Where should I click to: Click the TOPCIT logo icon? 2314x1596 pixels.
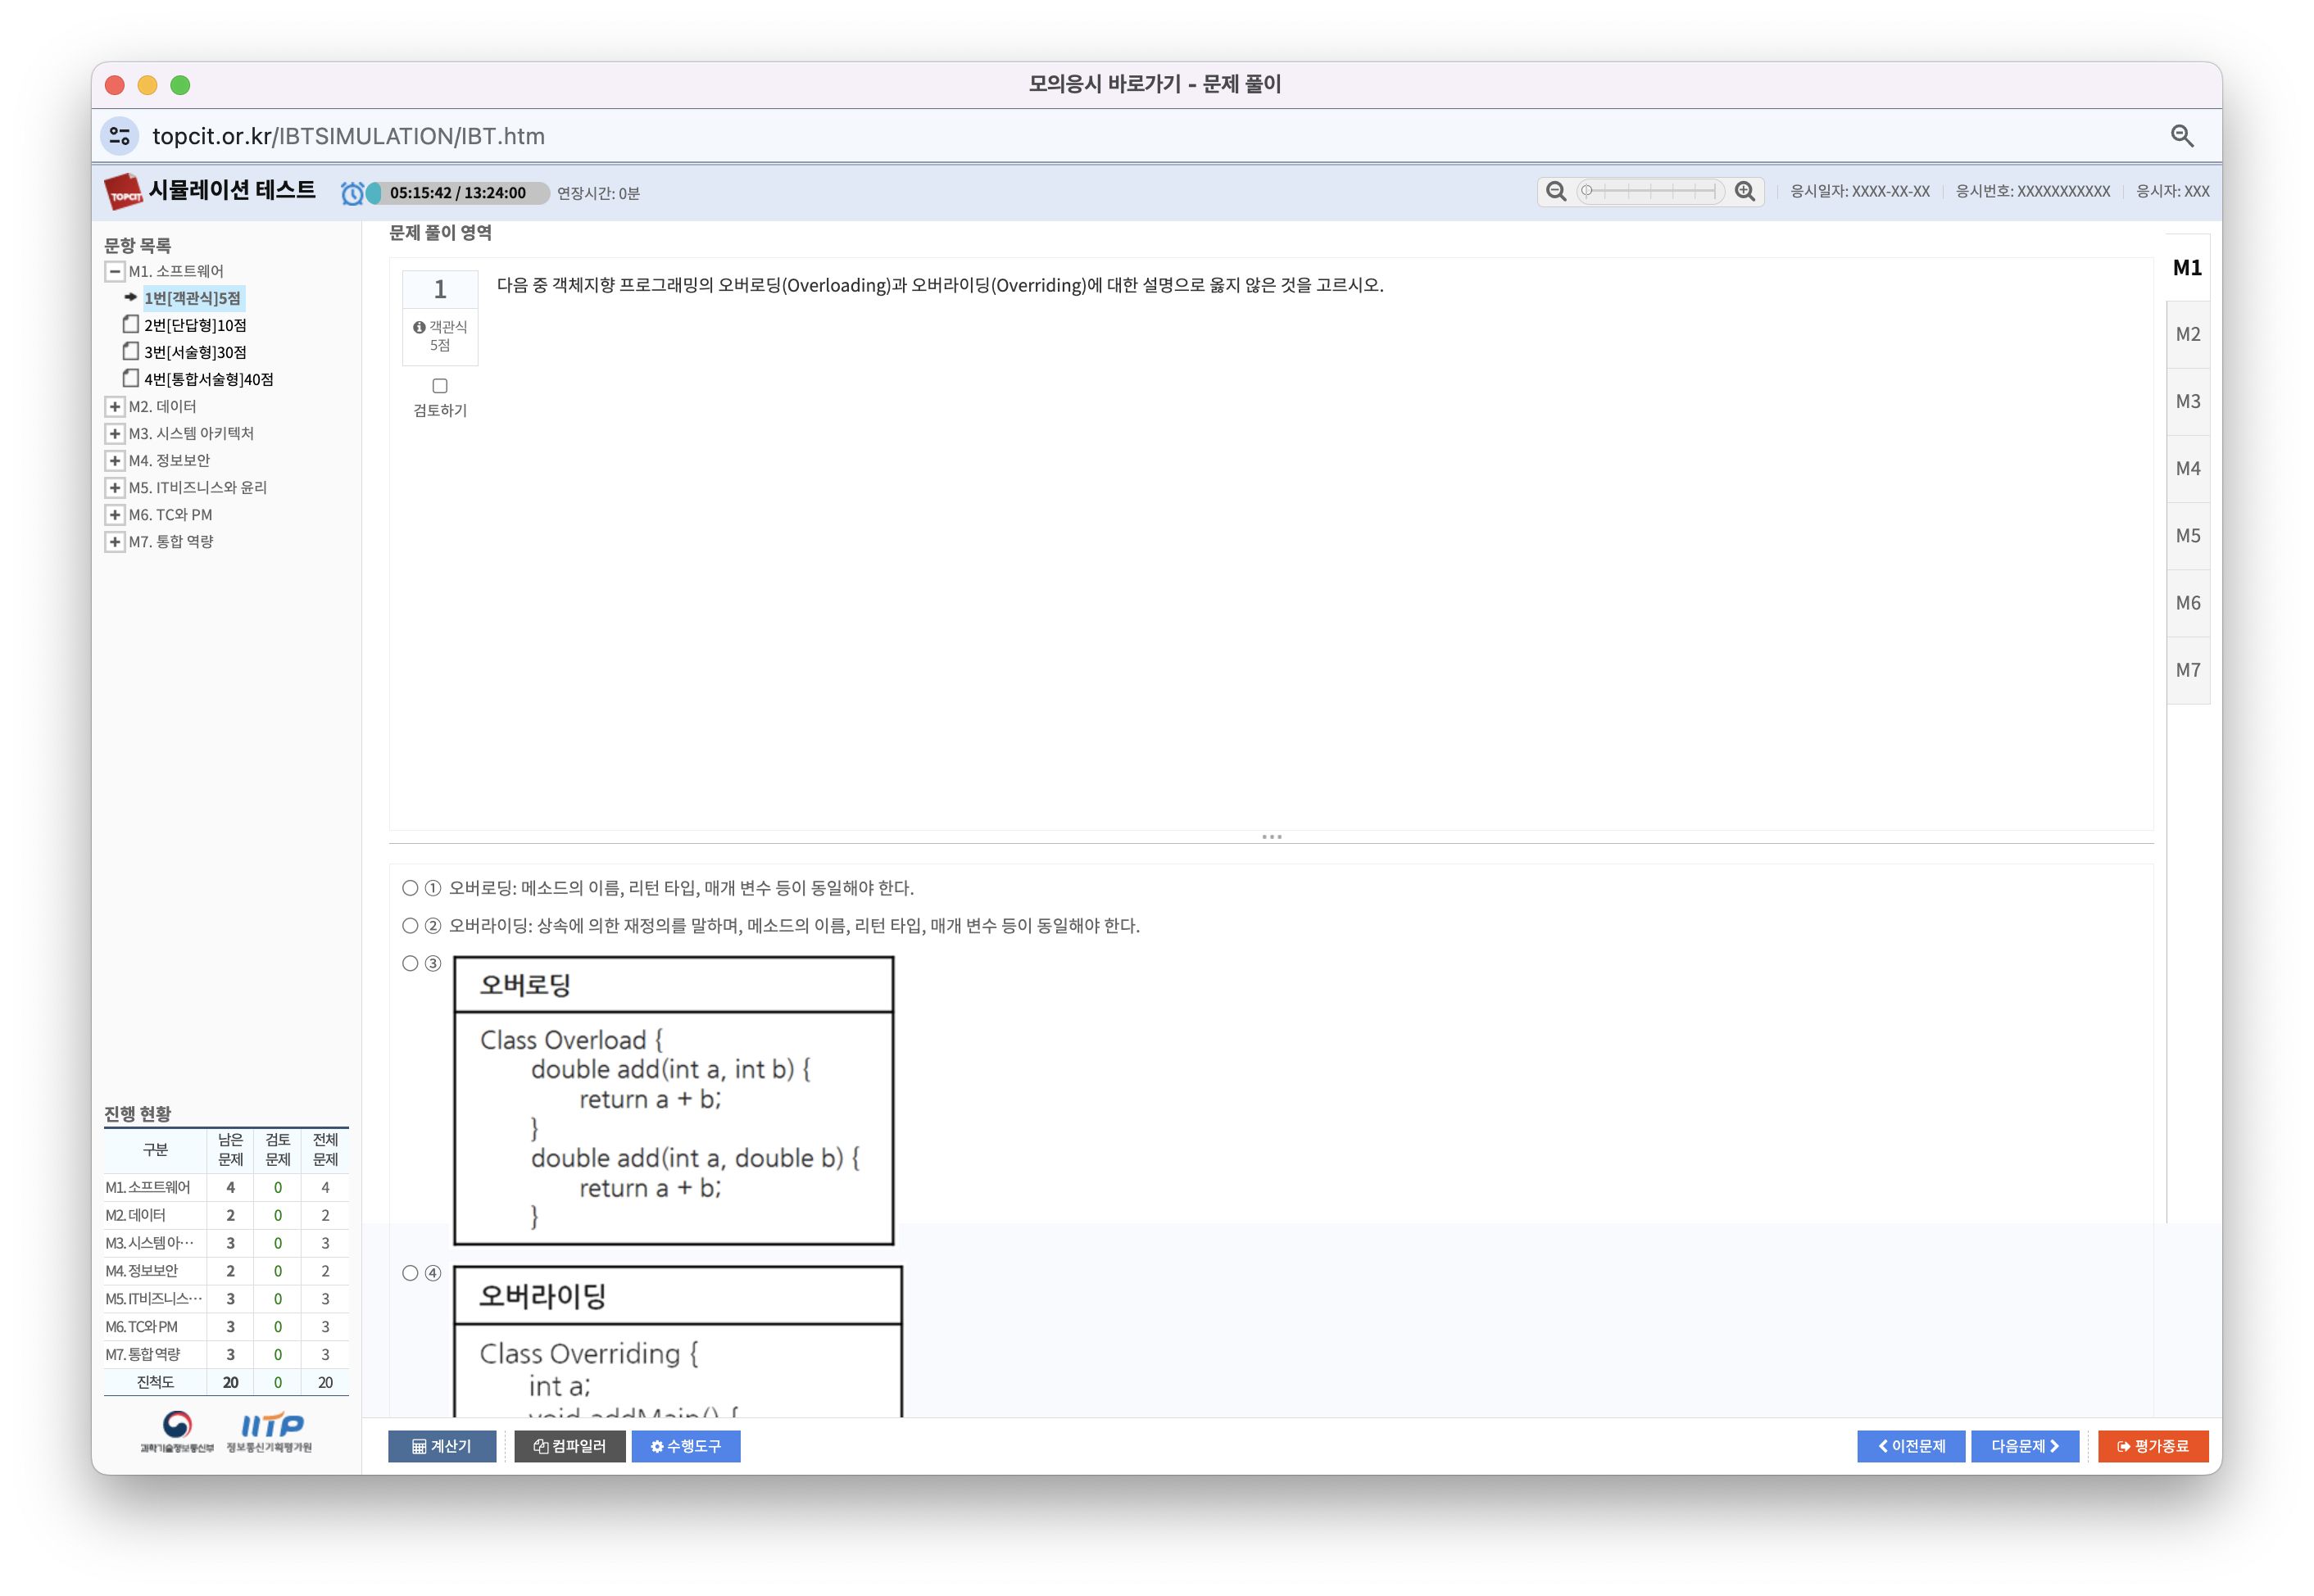(124, 192)
